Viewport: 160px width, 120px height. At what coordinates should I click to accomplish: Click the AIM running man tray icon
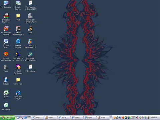(117, 118)
